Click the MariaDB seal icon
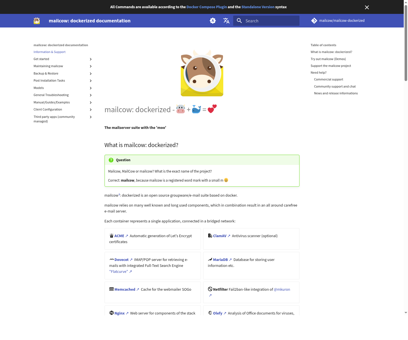Screen dimensions: 408x340 tap(210, 259)
